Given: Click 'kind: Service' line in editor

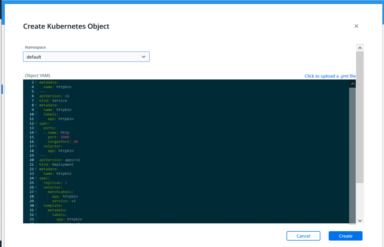Looking at the screenshot, I should pyautogui.click(x=53, y=100).
